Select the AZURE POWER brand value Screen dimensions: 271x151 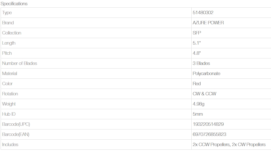point(208,23)
